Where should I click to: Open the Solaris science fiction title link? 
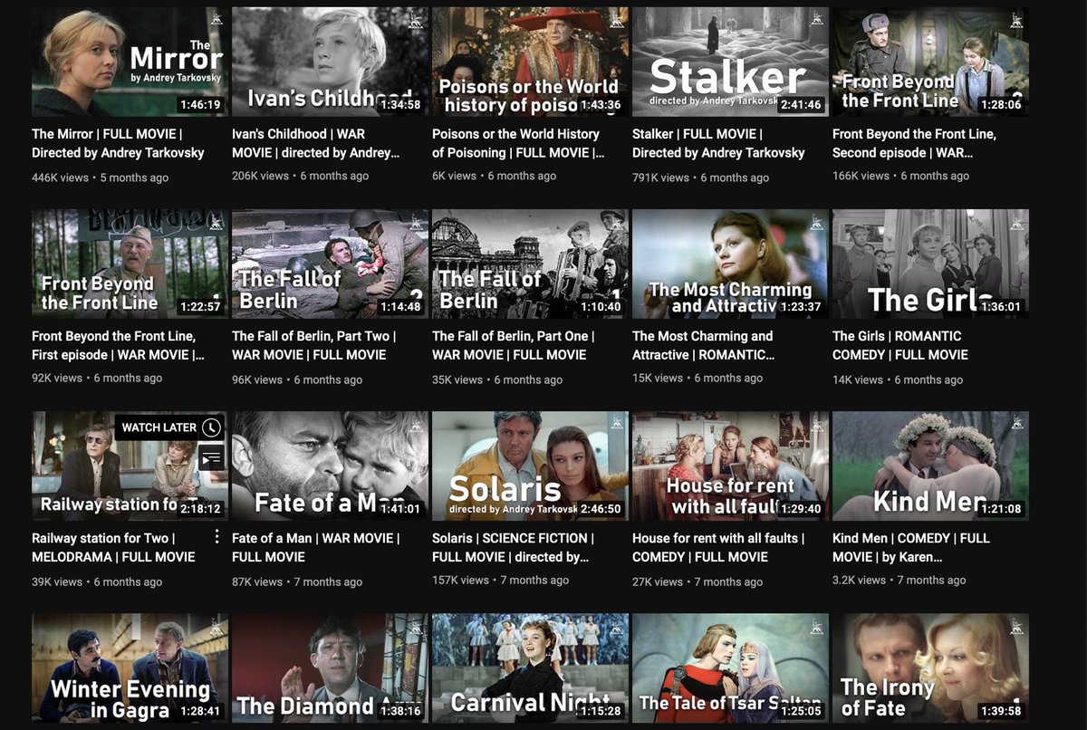pos(511,547)
